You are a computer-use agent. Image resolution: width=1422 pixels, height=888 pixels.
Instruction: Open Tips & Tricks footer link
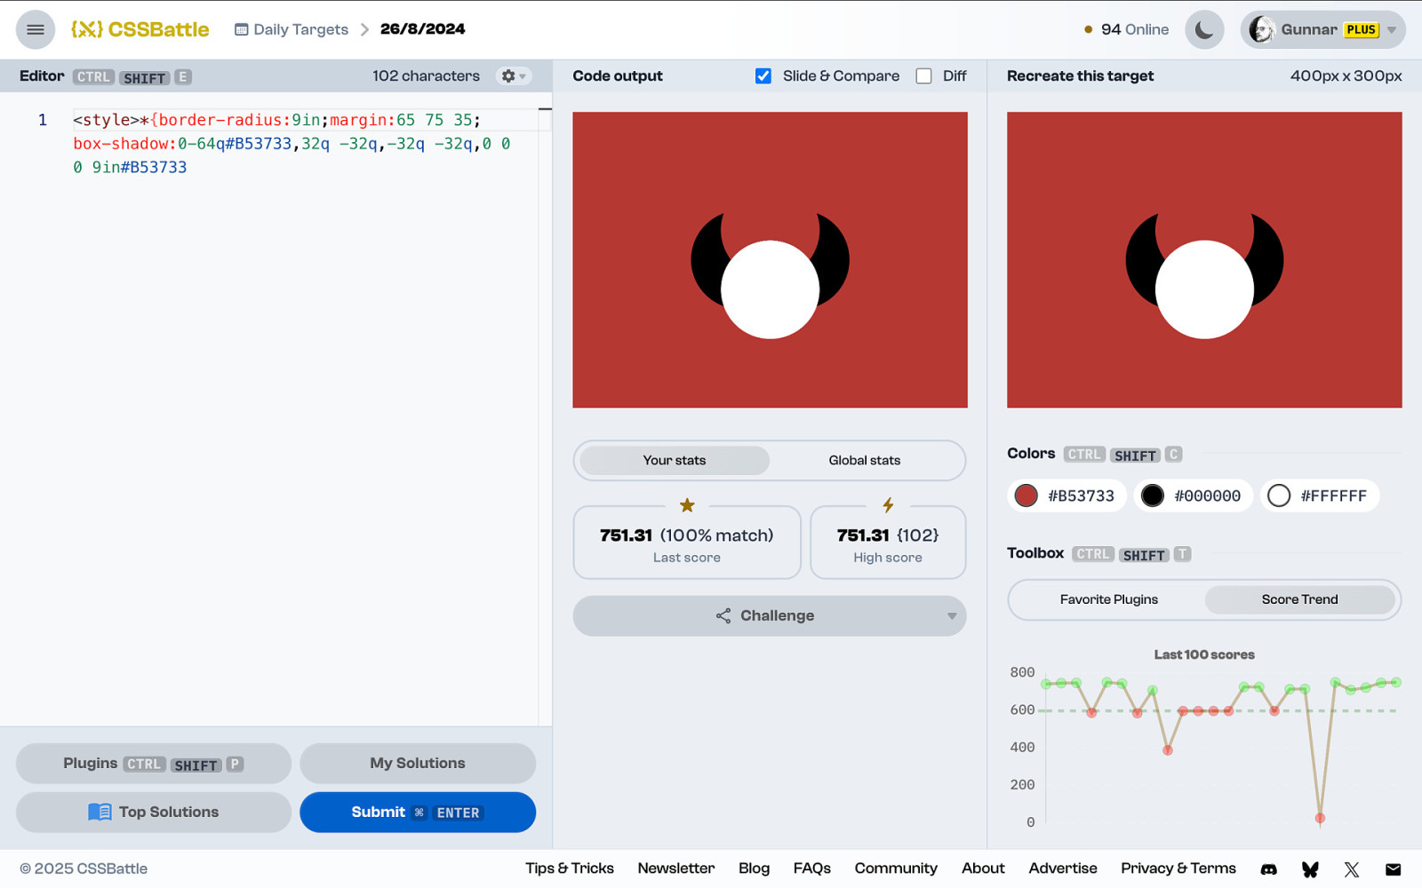(x=570, y=868)
